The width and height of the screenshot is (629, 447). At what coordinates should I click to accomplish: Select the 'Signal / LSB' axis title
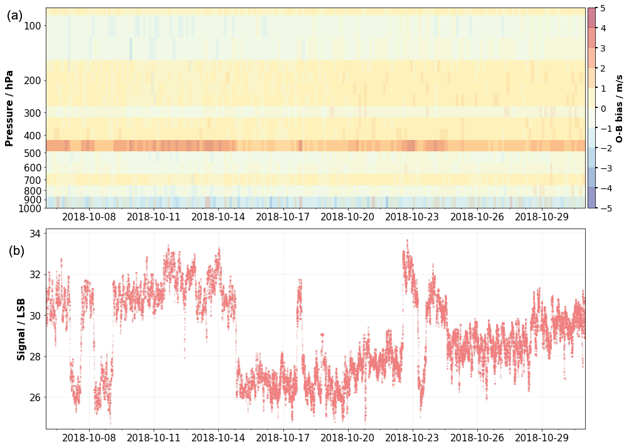click(x=21, y=329)
